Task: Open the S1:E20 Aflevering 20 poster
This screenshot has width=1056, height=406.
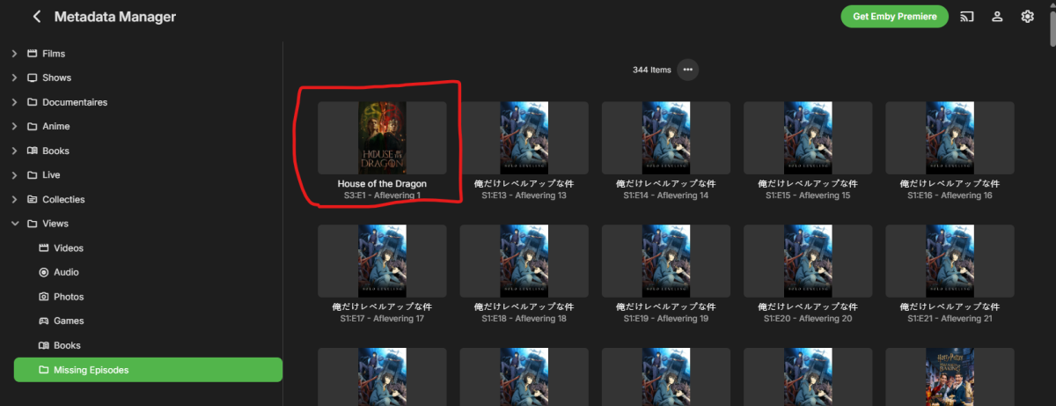Action: coord(808,261)
